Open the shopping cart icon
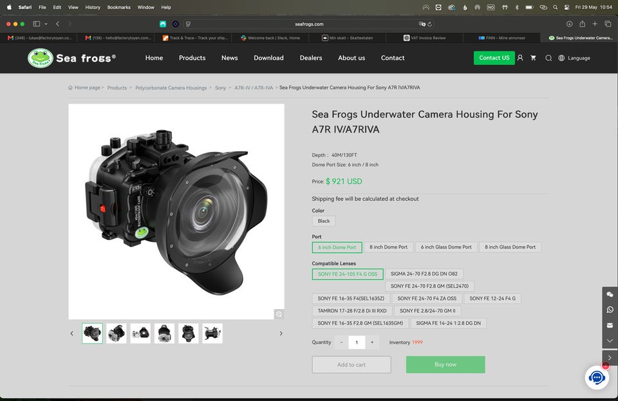618x401 pixels. (533, 58)
